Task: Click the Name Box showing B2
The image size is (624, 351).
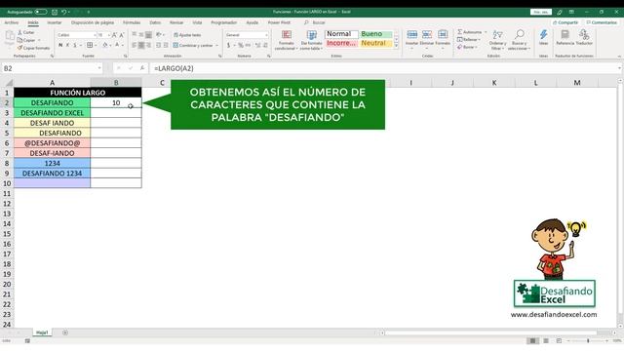Action: pyautogui.click(x=52, y=68)
